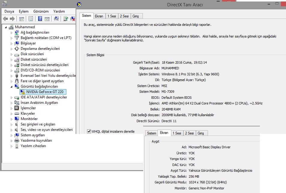
Task: Switch to upper 1 Sesi tab
Action: click(112, 16)
